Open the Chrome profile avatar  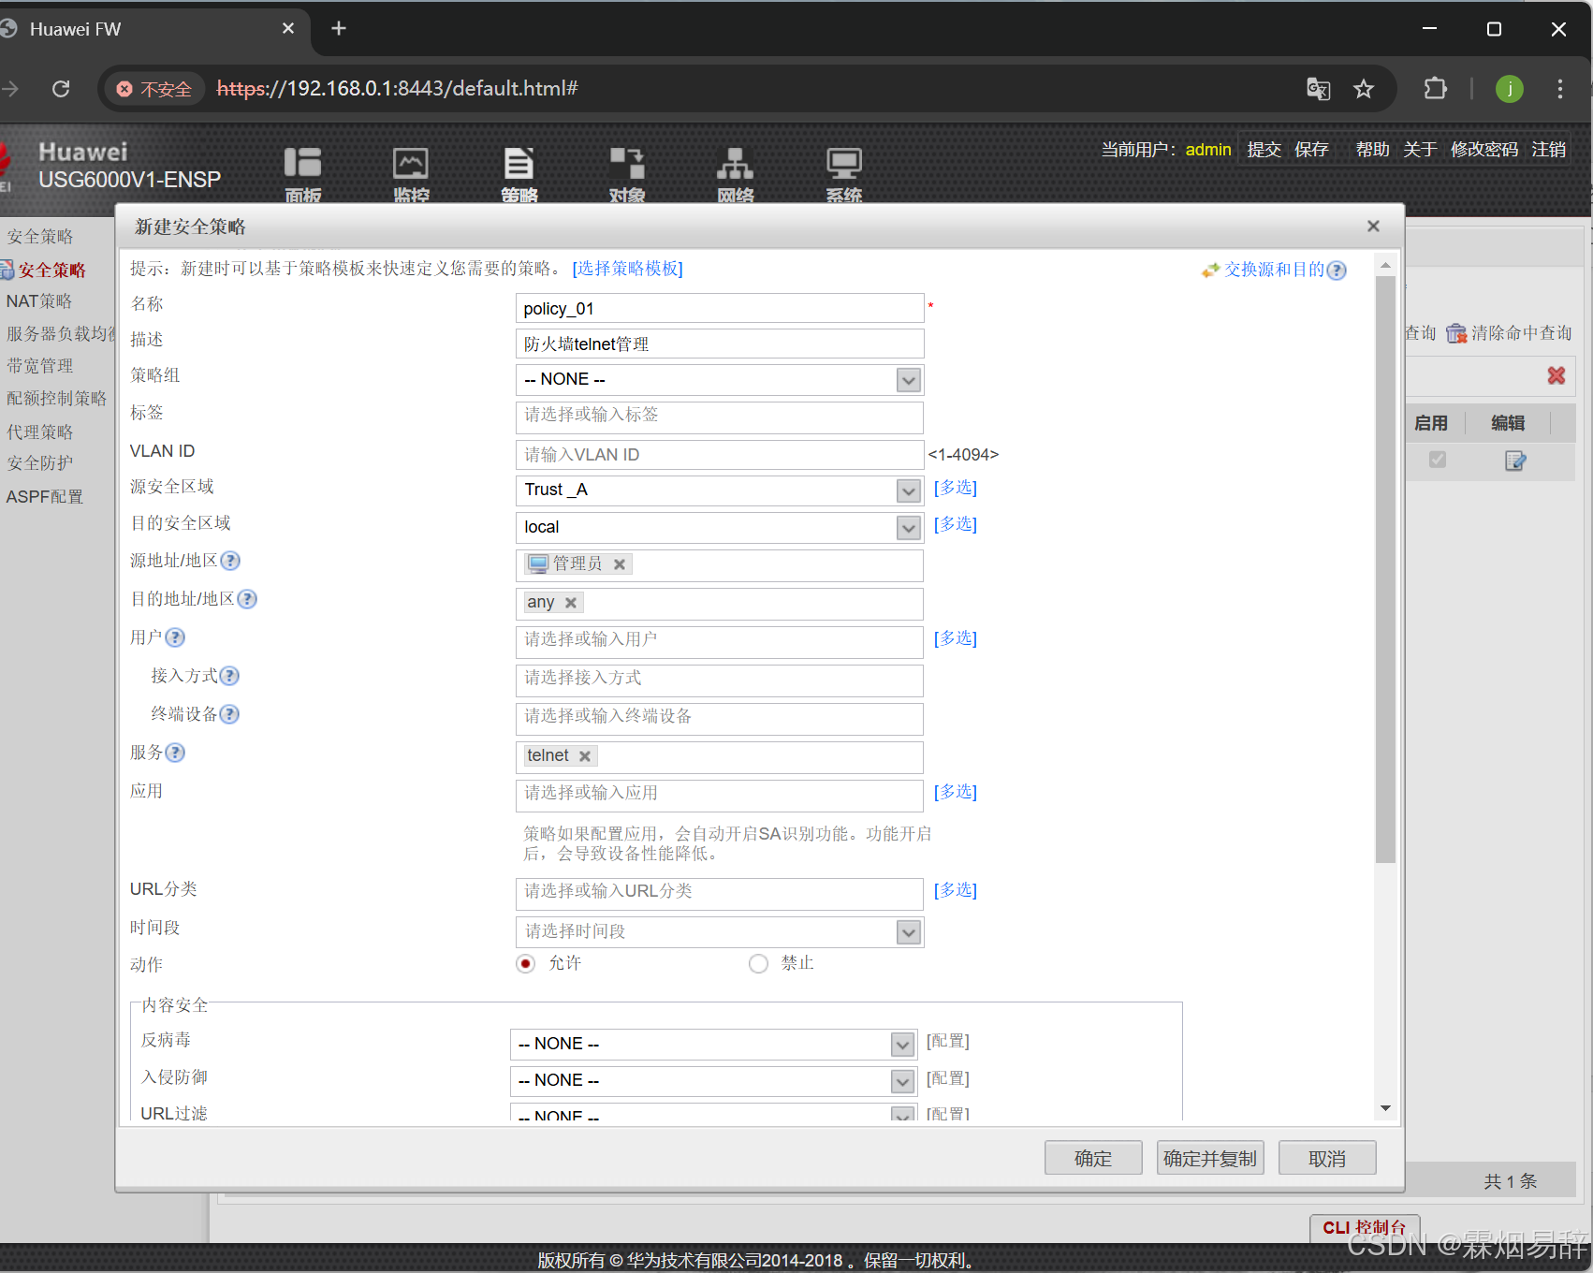click(x=1509, y=89)
